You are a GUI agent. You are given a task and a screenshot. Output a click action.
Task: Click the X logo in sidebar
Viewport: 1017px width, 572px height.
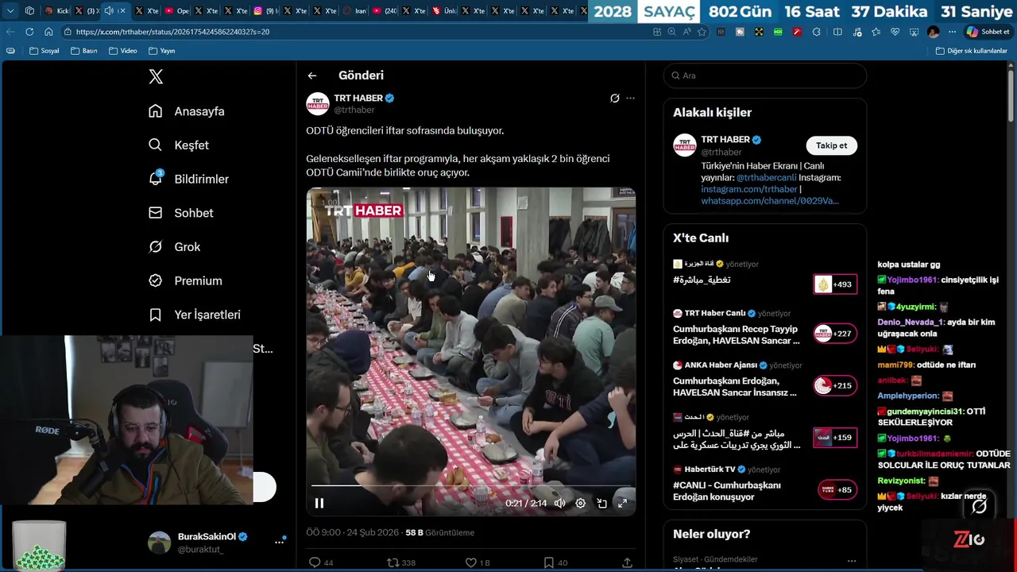(x=156, y=76)
